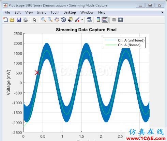The image size is (167, 141).
Task: Select the Edit Plot arrow tool
Action: [x=35, y=20]
